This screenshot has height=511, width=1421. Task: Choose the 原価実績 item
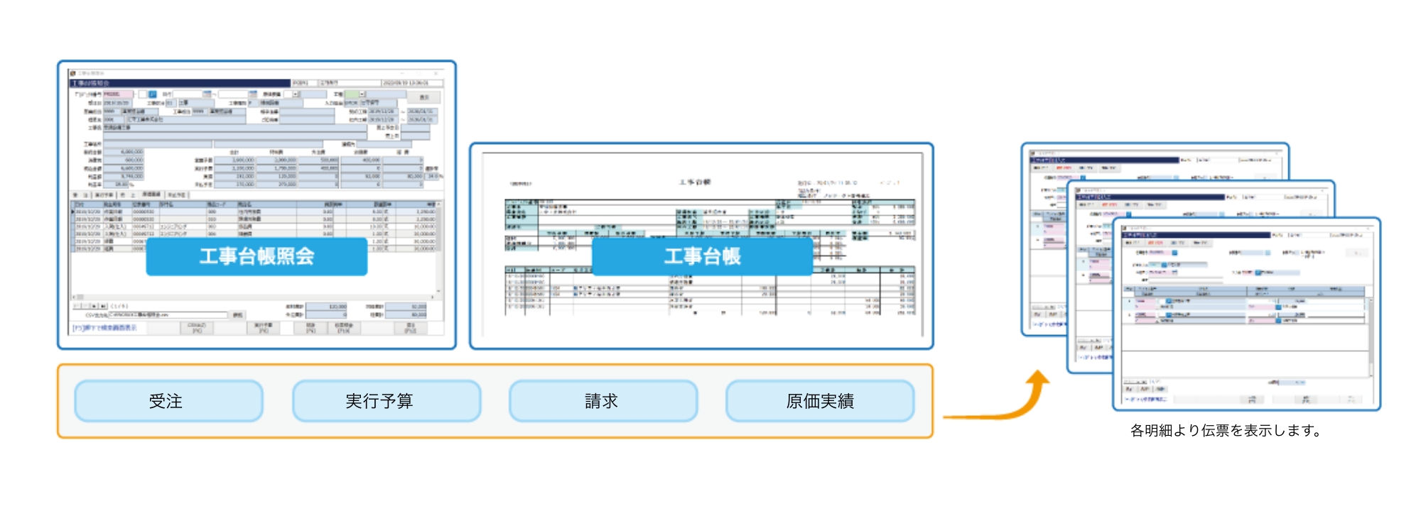click(x=819, y=401)
